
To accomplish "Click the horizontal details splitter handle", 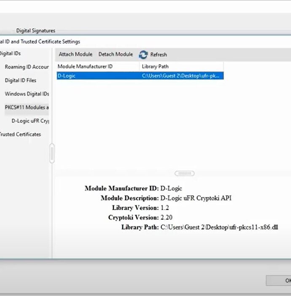I will coord(185,173).
